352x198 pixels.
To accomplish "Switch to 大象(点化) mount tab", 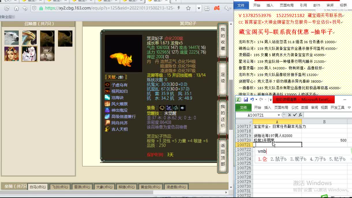I will pyautogui.click(x=104, y=187).
